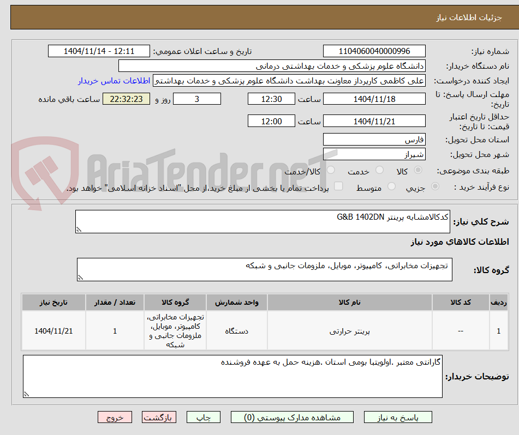Click the remaining days field showing 3
This screenshot has width=519, height=435.
click(x=197, y=99)
